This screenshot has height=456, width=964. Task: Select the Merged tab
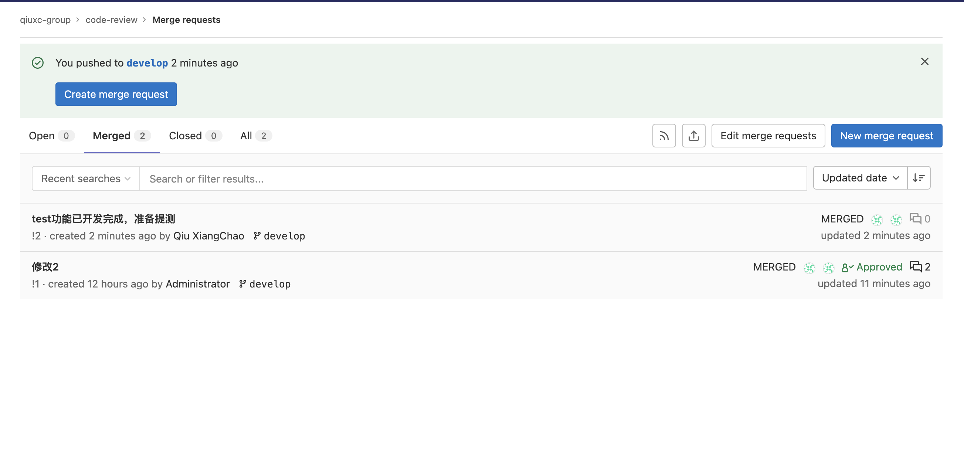pos(121,136)
